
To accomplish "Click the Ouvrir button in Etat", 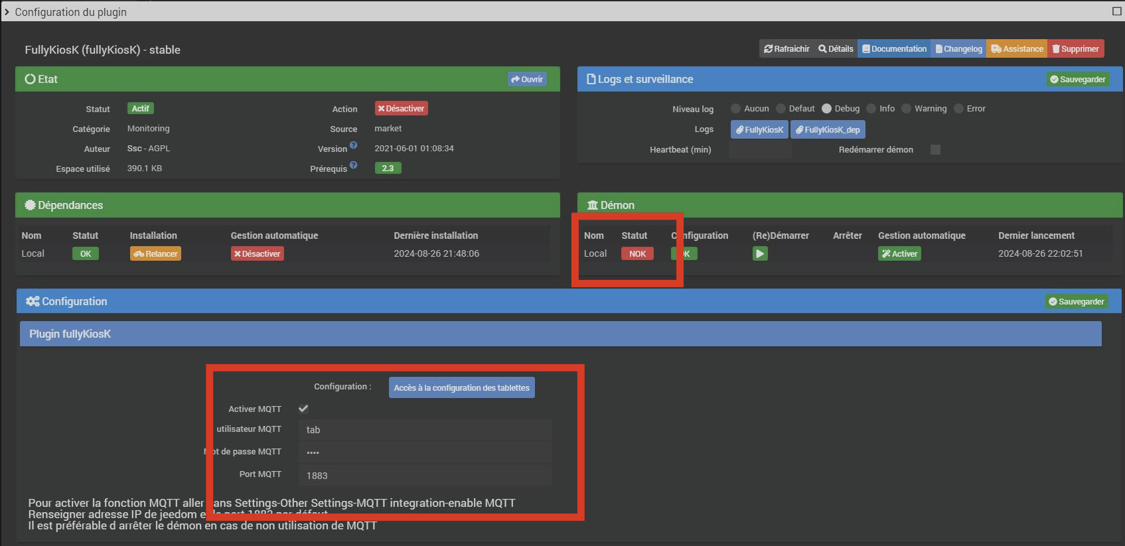I will pos(527,79).
